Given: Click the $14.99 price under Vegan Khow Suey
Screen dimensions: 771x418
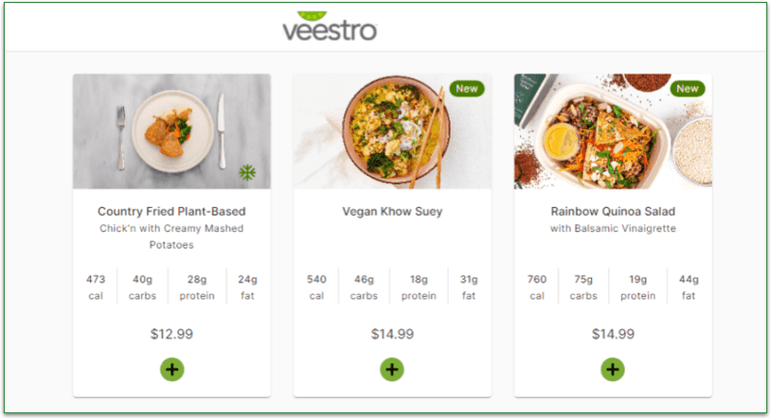Looking at the screenshot, I should coord(392,334).
